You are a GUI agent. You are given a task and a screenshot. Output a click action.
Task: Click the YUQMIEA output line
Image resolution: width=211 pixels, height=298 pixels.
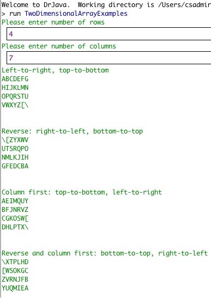[15, 288]
